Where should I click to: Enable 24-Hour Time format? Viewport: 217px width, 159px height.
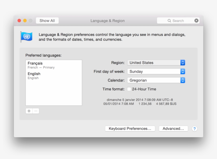[129, 89]
